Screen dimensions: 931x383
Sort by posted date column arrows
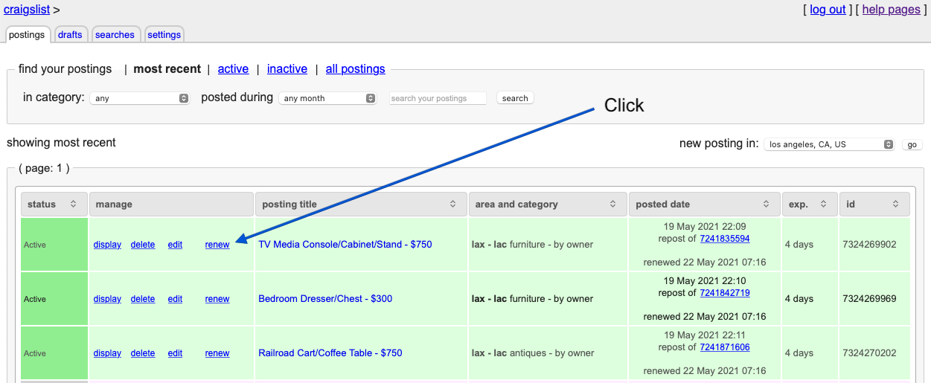coord(766,204)
